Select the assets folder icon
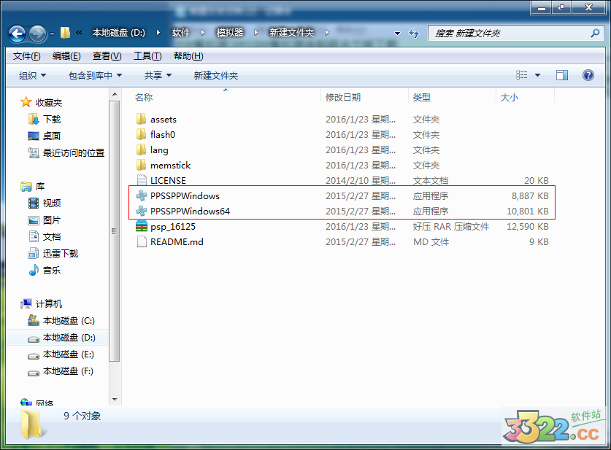This screenshot has width=611, height=450. coord(141,119)
